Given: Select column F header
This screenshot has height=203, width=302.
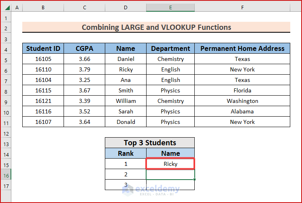Looking at the screenshot, I should coord(242,8).
